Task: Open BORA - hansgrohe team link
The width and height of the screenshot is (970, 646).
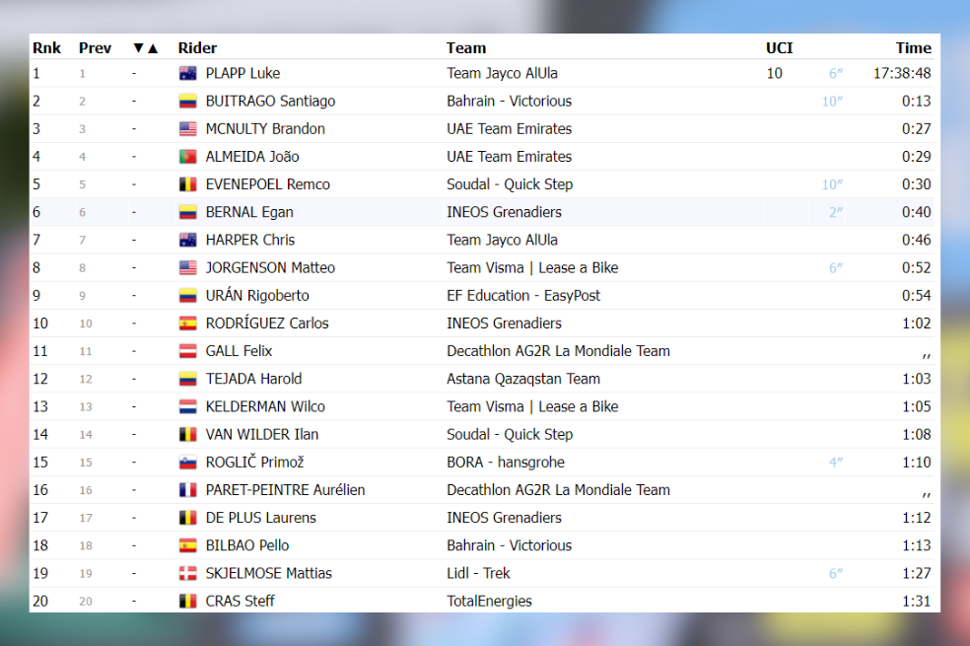Action: 506,463
